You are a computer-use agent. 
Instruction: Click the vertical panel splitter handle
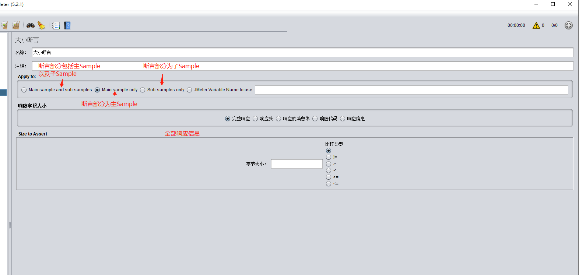coord(10,225)
